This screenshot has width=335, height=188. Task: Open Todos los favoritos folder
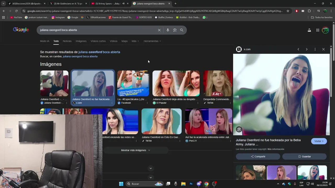pyautogui.click(x=322, y=17)
